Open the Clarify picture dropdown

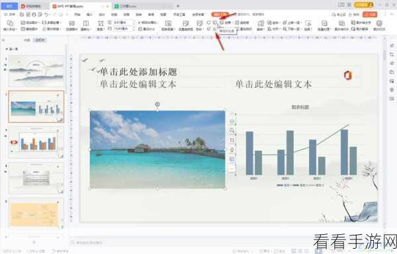pos(86,26)
